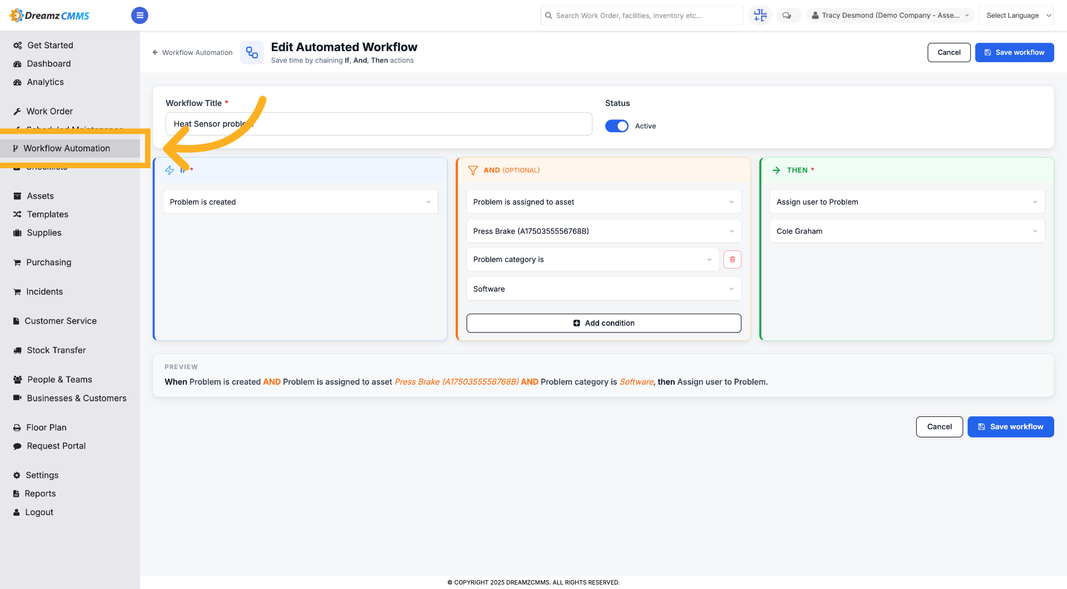The width and height of the screenshot is (1067, 589).
Task: Click the bottom Cancel button
Action: [939, 427]
